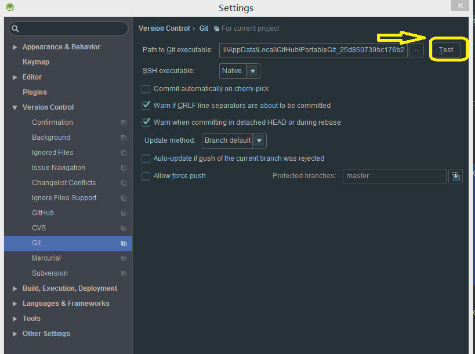Click the Test button for Git path

(x=446, y=50)
